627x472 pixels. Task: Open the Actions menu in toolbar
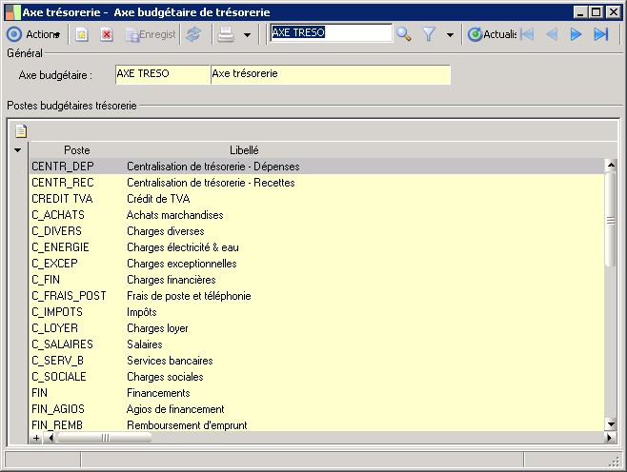pos(34,34)
